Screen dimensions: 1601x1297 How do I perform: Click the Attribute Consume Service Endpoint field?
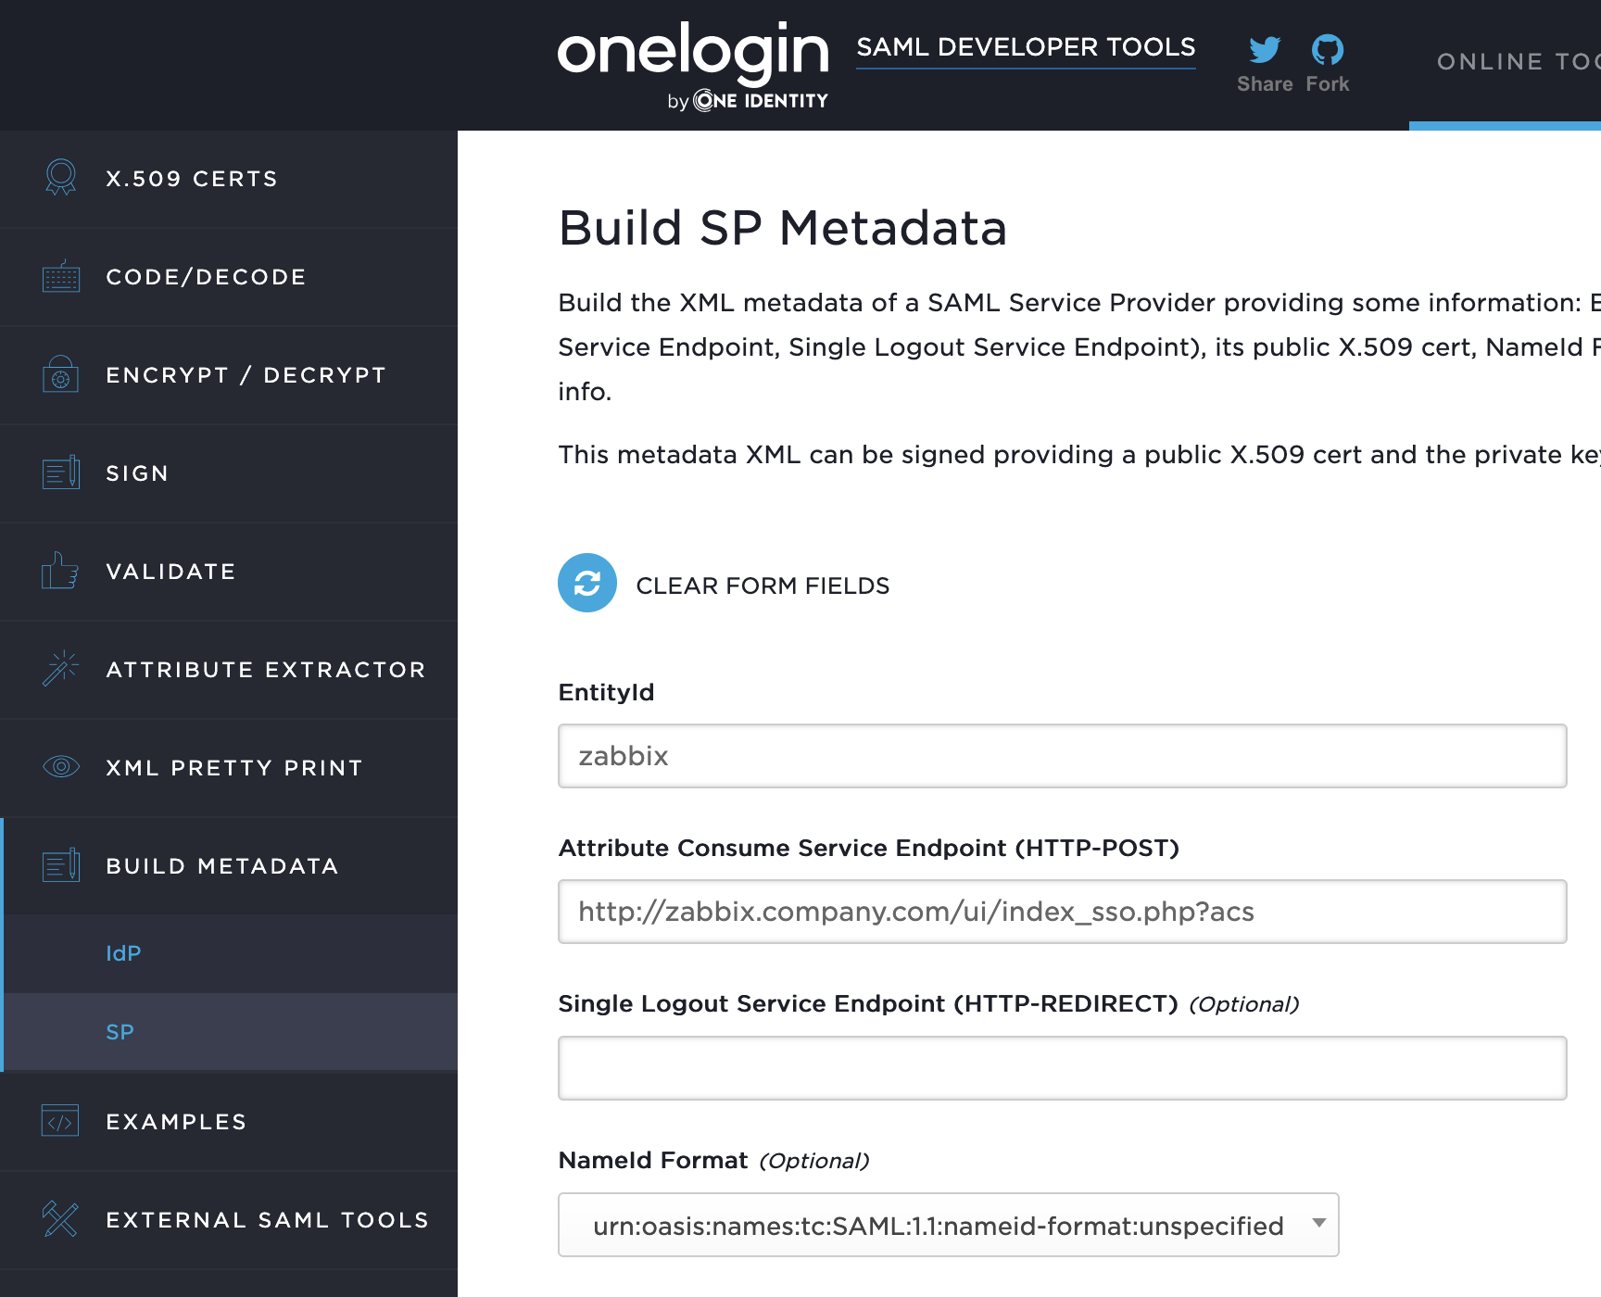(1063, 912)
